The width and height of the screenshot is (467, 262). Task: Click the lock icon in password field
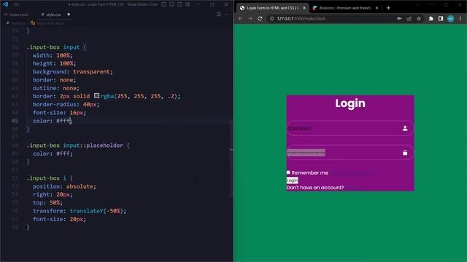pyautogui.click(x=405, y=153)
